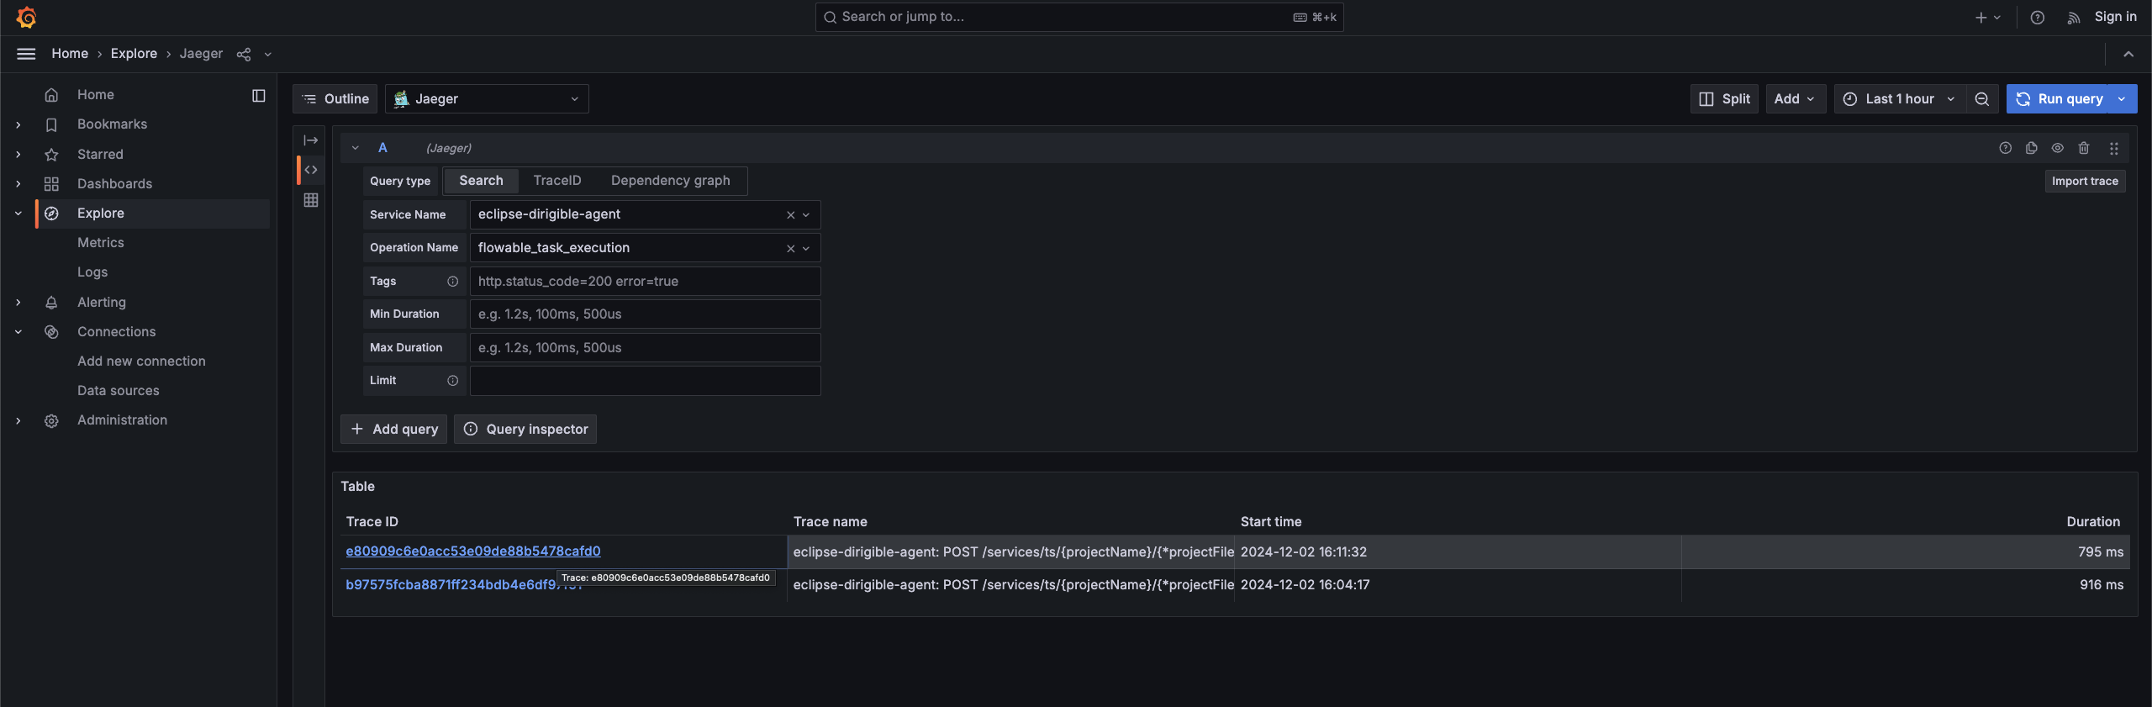Image resolution: width=2152 pixels, height=707 pixels.
Task: Open the Service Name dropdown
Action: point(806,215)
